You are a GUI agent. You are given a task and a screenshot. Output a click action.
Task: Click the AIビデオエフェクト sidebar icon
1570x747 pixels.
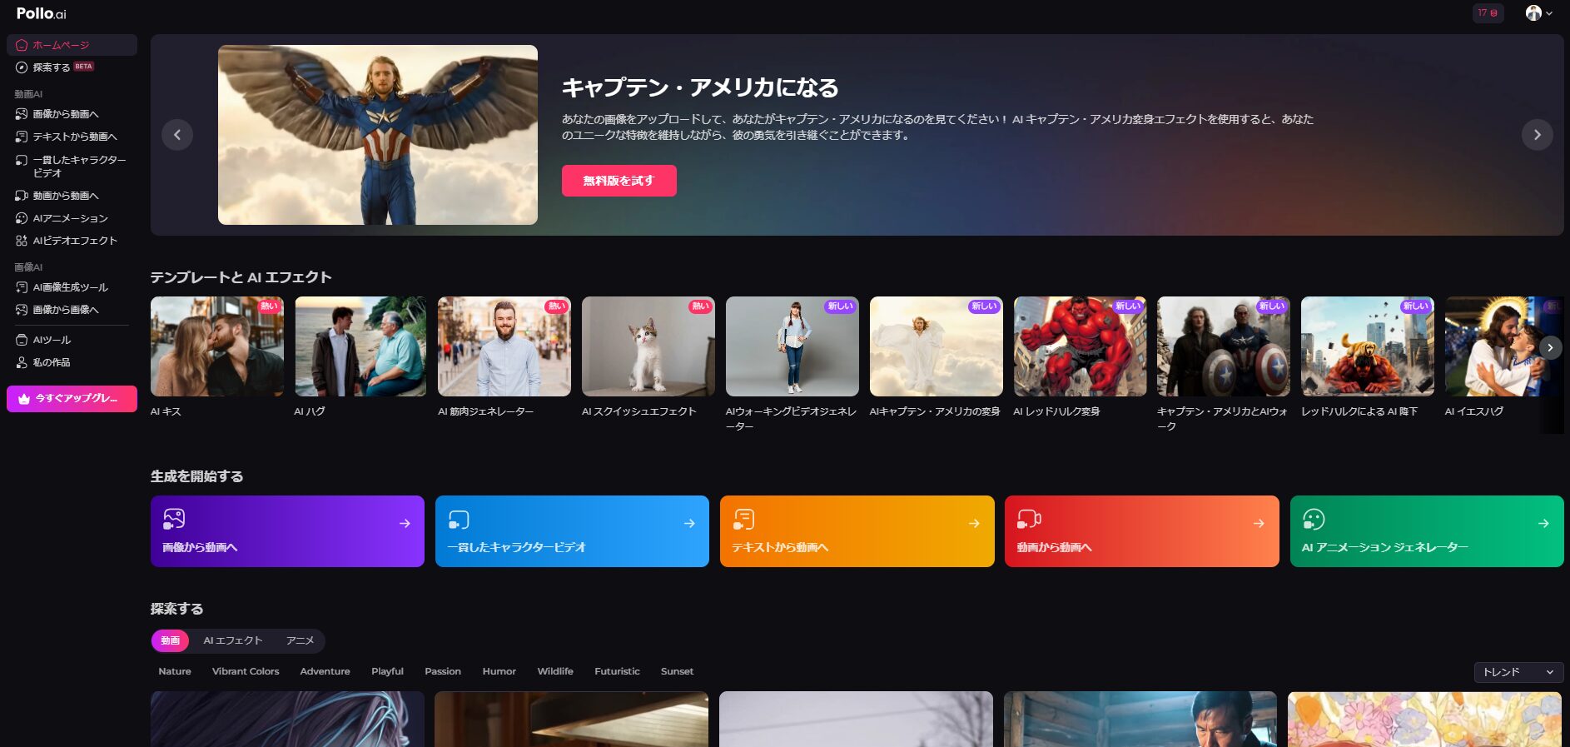[22, 241]
